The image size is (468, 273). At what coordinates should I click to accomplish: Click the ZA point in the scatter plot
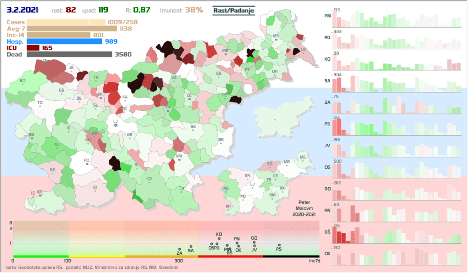coord(180,249)
